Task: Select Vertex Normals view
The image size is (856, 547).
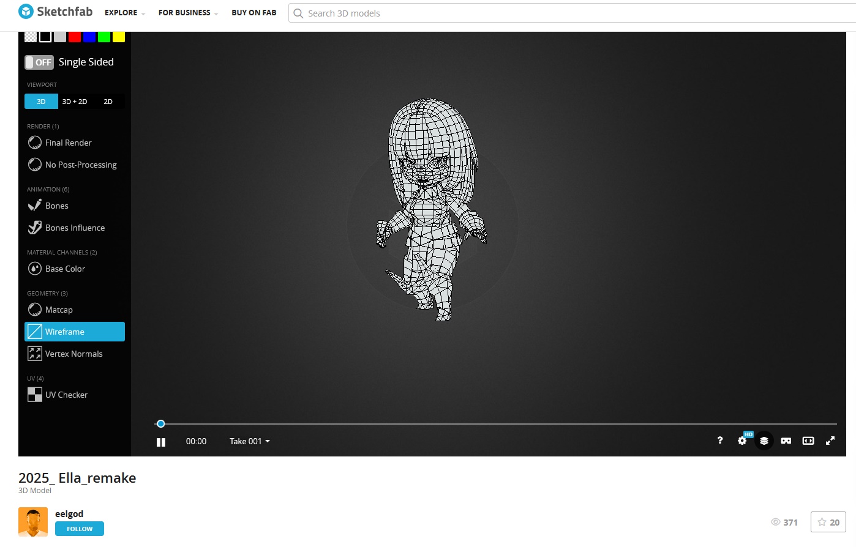Action: 75,354
